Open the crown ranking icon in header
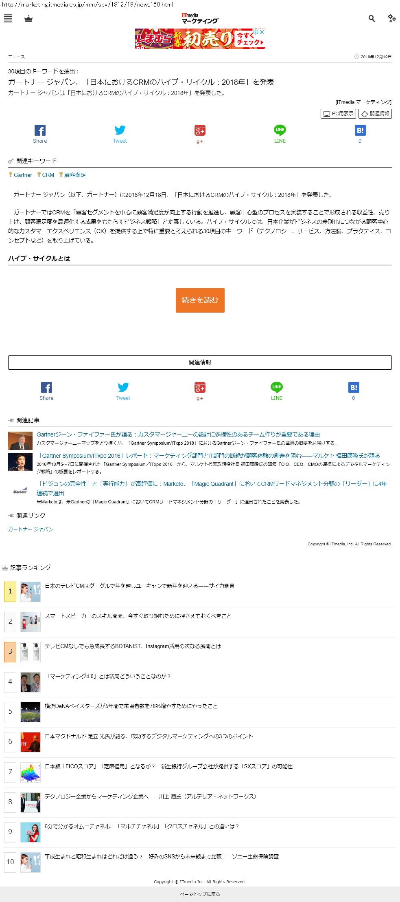400x902 pixels. click(x=28, y=19)
